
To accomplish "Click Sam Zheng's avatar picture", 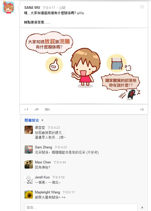I will coord(29,149).
